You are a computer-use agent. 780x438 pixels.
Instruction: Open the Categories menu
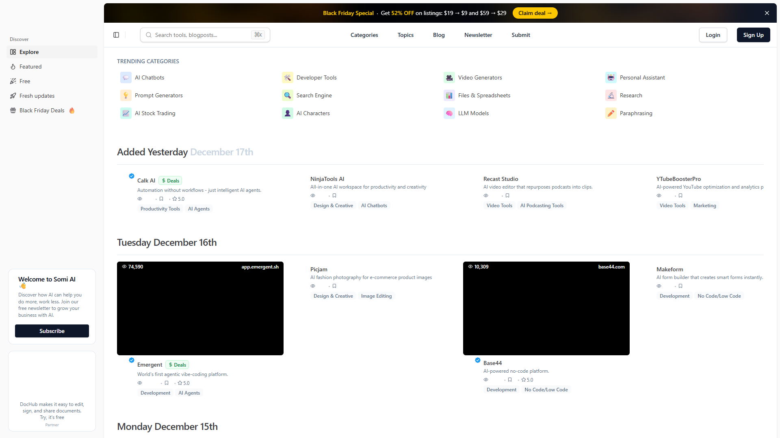[x=364, y=35]
